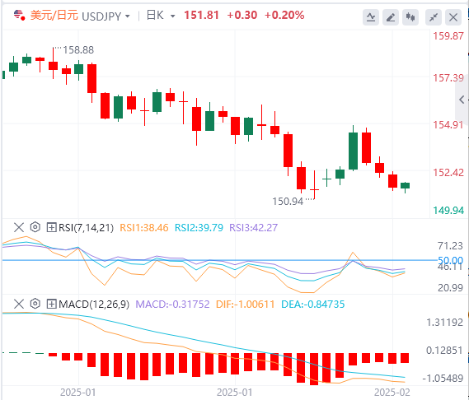Image resolution: width=469 pixels, height=400 pixels.
Task: Open RSI indicator settings hexagon
Action: pyautogui.click(x=35, y=227)
